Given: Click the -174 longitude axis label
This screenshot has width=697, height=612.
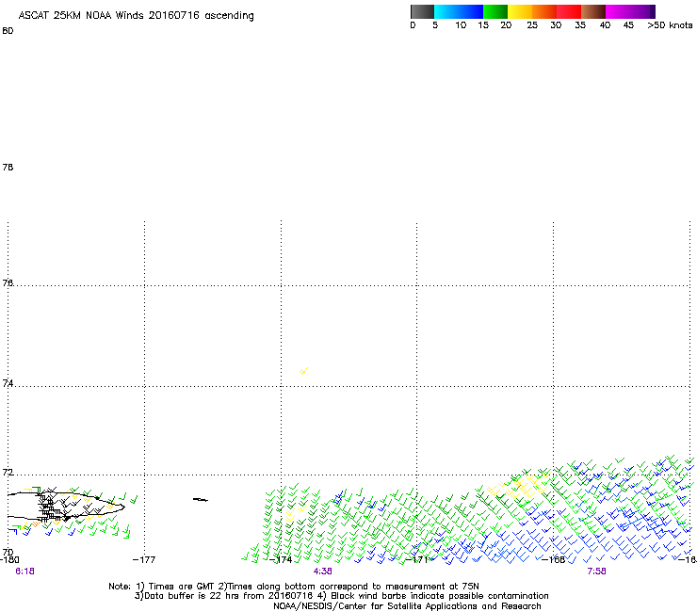Looking at the screenshot, I should pos(281,559).
